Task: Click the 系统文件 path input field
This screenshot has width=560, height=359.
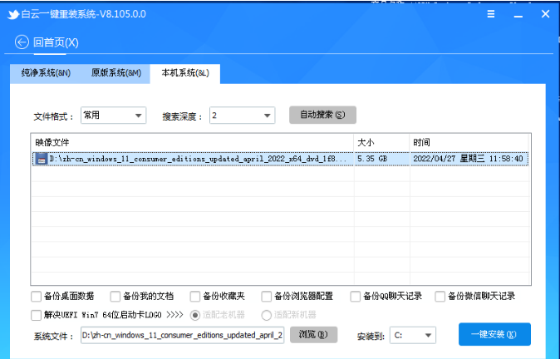Action: (x=182, y=335)
